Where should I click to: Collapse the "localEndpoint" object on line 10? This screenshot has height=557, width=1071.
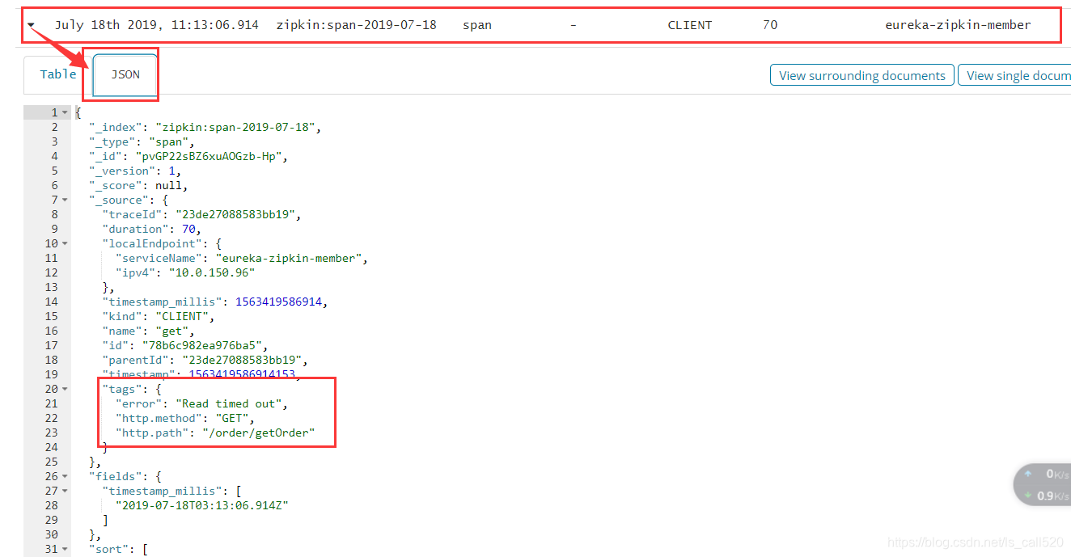pos(66,243)
